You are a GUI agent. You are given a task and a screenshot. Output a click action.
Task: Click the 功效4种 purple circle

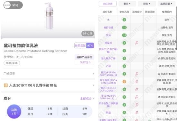(x=14, y=112)
